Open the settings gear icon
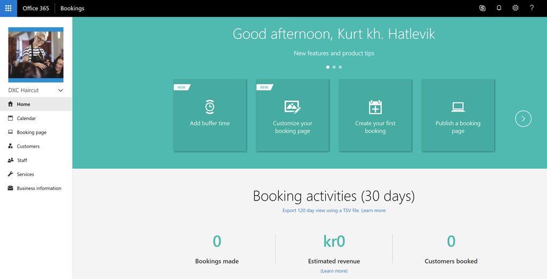Viewport: 547px width, 279px height. (515, 9)
